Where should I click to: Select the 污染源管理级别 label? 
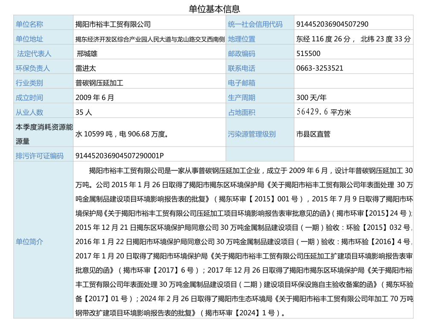click(x=252, y=134)
